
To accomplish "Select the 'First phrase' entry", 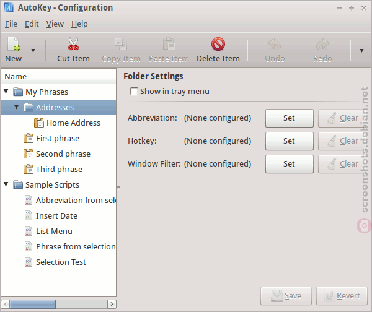I will (x=58, y=138).
